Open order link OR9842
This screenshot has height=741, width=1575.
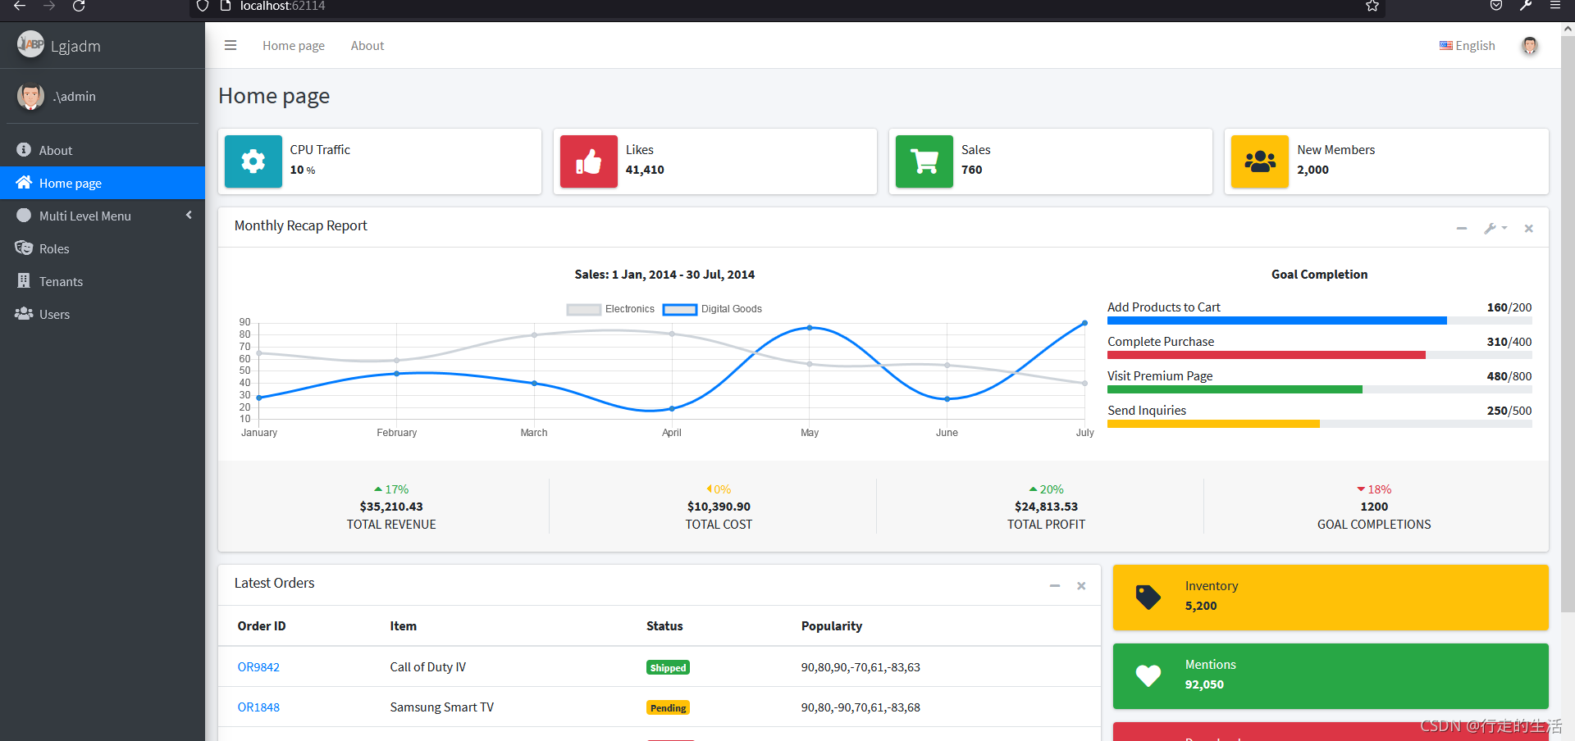(x=258, y=667)
